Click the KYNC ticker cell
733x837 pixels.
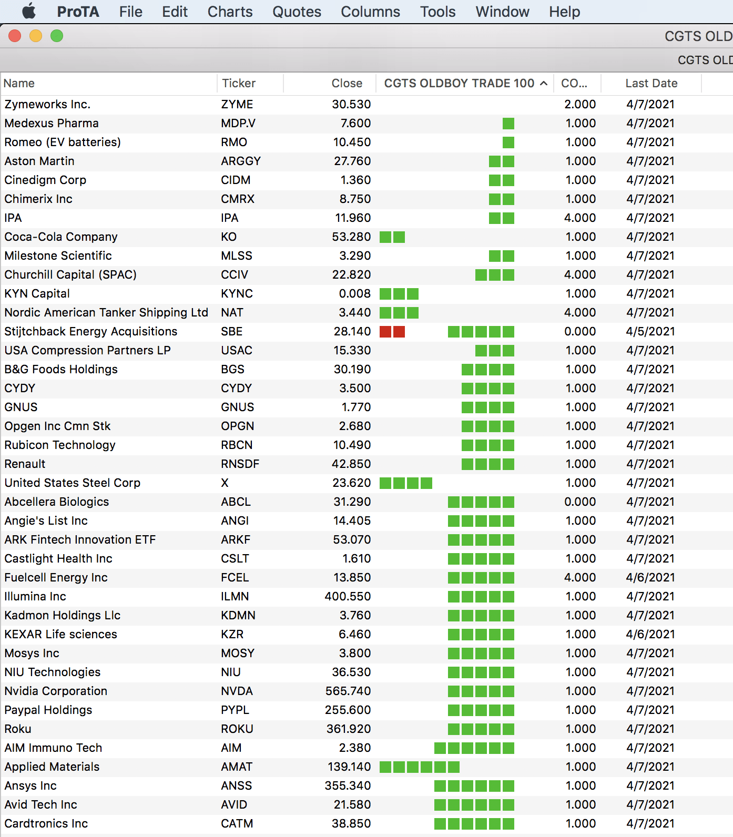[x=237, y=293]
